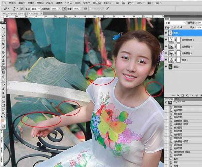Select the Rectangular Marquee tool
Viewport: 202px width, 167px height.
3,32
